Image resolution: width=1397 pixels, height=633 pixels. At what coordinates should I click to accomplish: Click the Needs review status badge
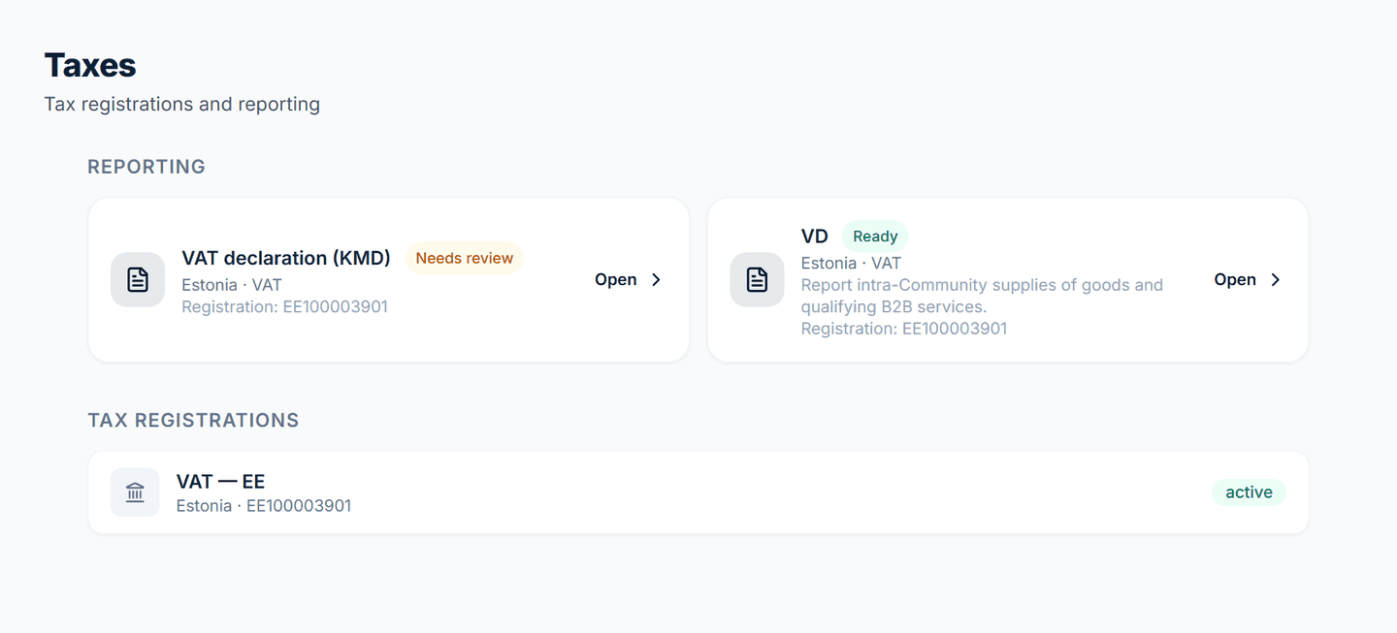coord(465,258)
